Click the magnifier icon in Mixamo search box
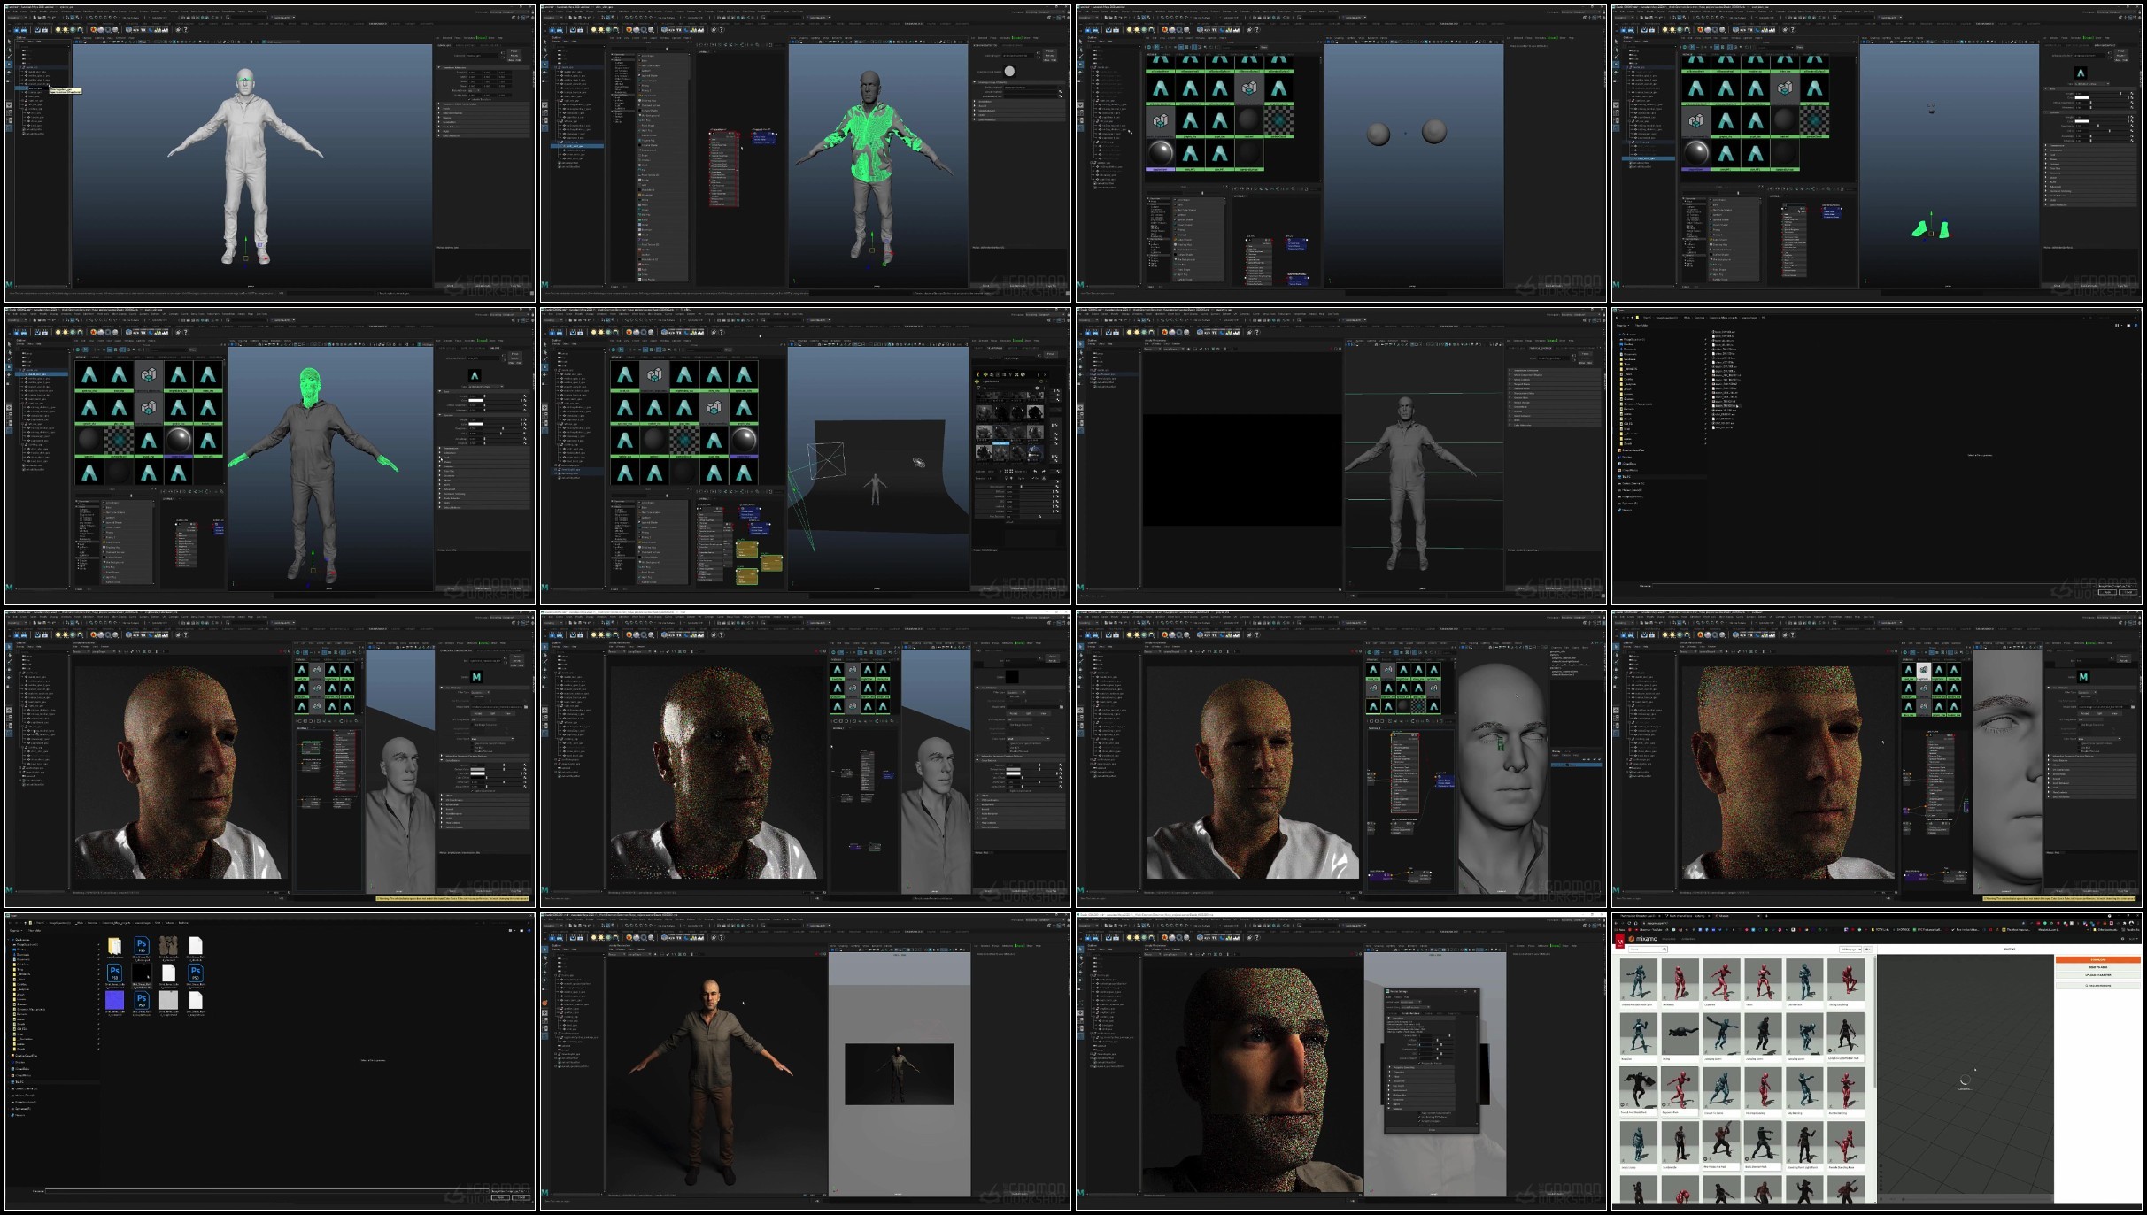This screenshot has width=2147, height=1215. pos(1664,950)
